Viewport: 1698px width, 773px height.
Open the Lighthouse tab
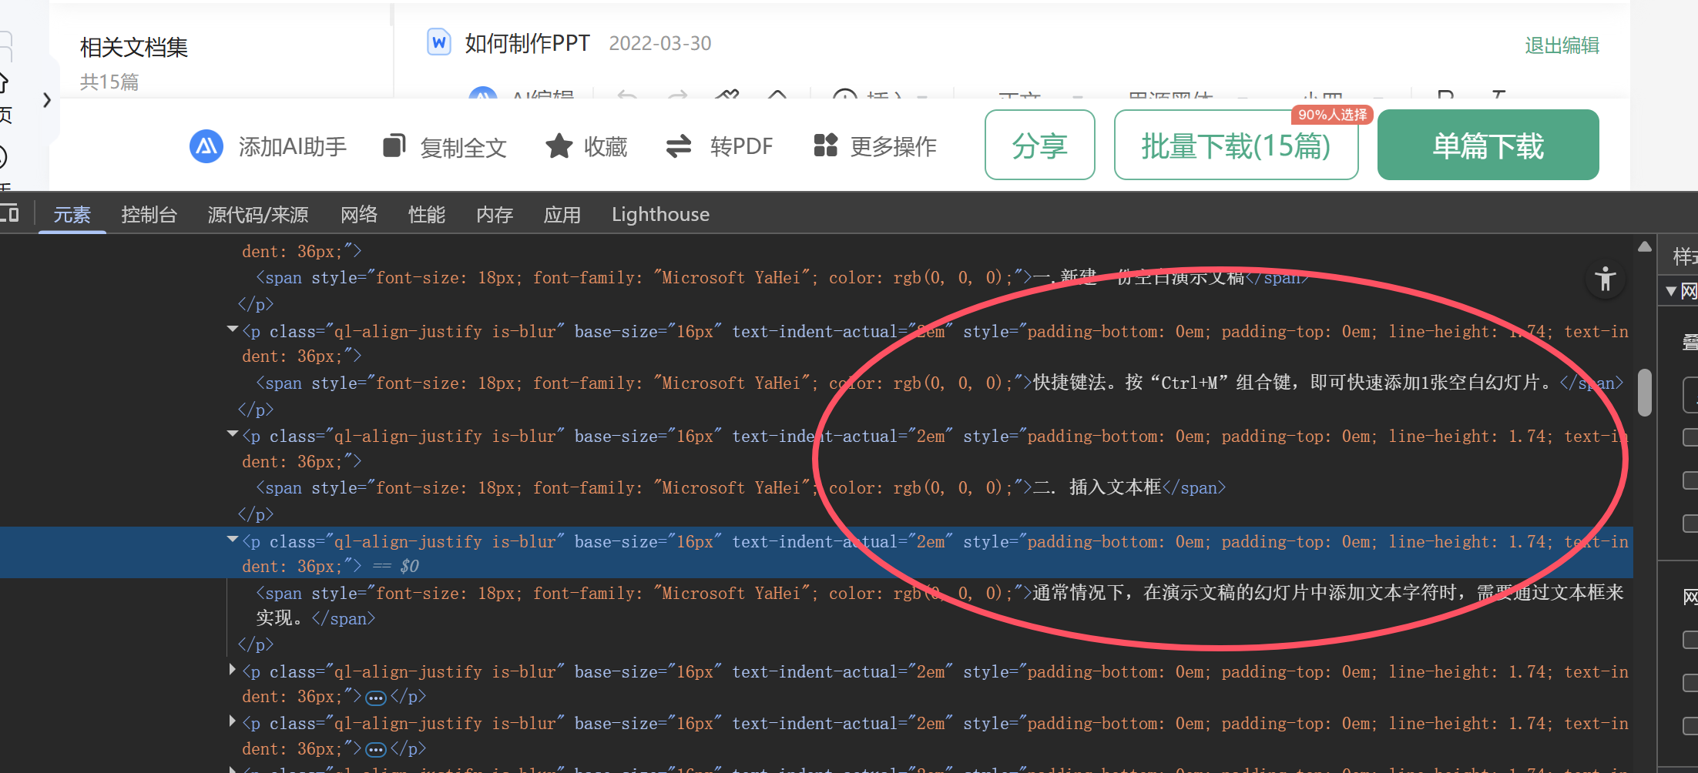tap(660, 215)
